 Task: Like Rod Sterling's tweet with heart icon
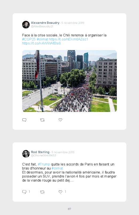(x=60, y=192)
